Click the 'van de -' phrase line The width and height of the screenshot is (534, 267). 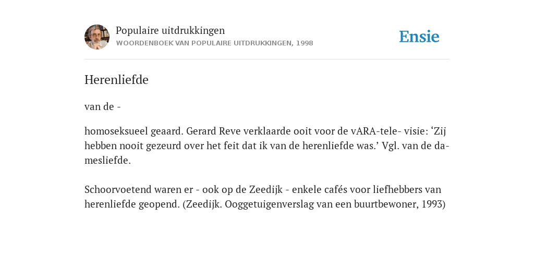tap(103, 106)
